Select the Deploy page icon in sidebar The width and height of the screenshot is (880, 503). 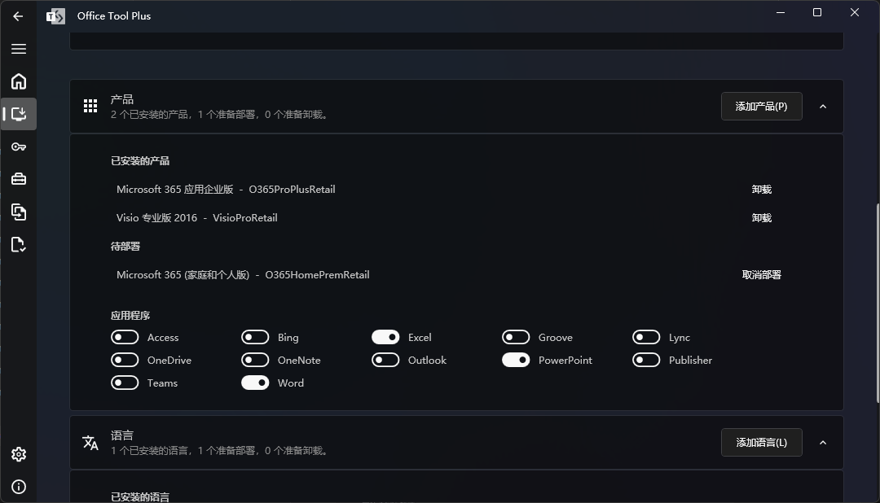[x=19, y=114]
